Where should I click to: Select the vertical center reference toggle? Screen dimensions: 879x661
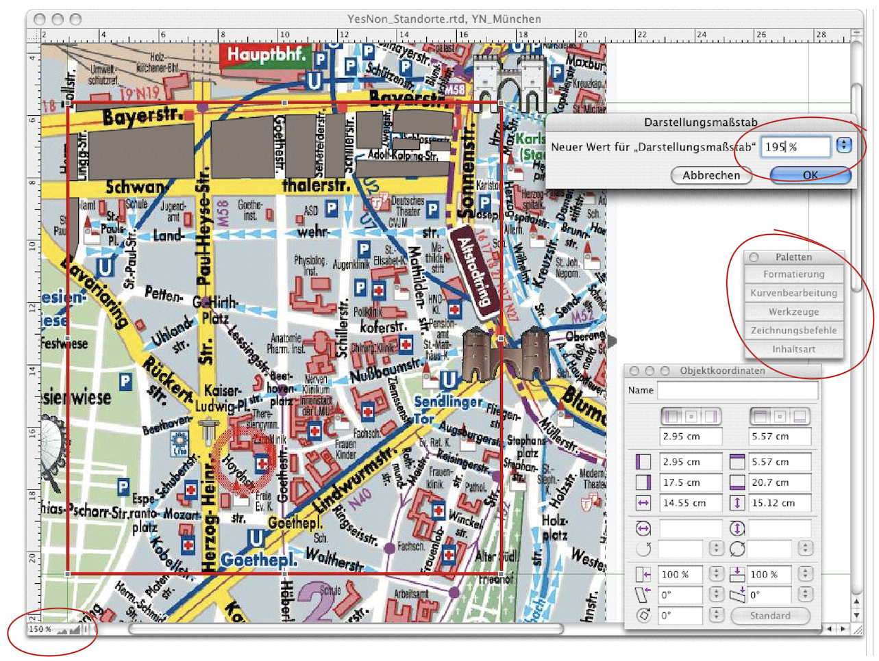tap(780, 416)
